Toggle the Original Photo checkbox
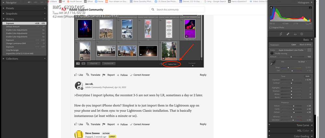 coord(271,27)
